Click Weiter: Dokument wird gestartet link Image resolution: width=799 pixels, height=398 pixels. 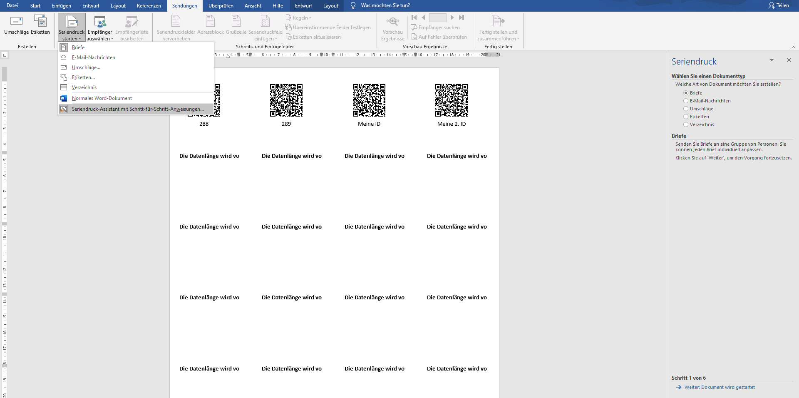720,387
